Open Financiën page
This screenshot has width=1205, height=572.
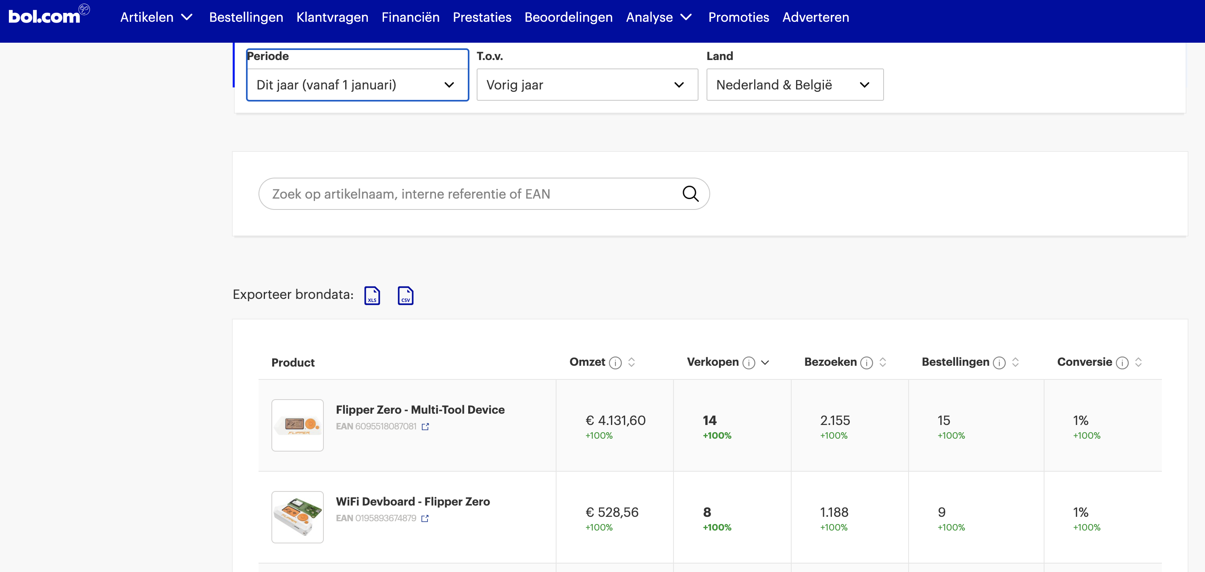(410, 17)
